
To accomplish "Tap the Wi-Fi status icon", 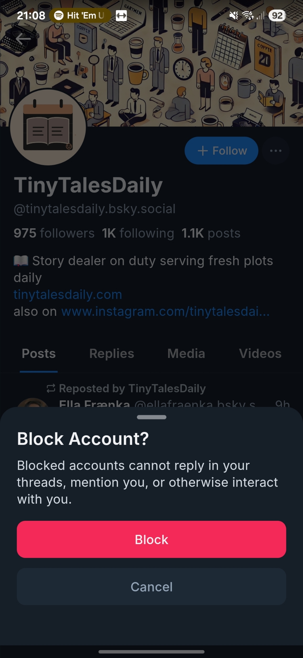I will (248, 15).
